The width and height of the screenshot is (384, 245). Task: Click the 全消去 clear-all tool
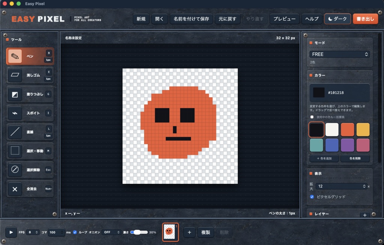30,189
